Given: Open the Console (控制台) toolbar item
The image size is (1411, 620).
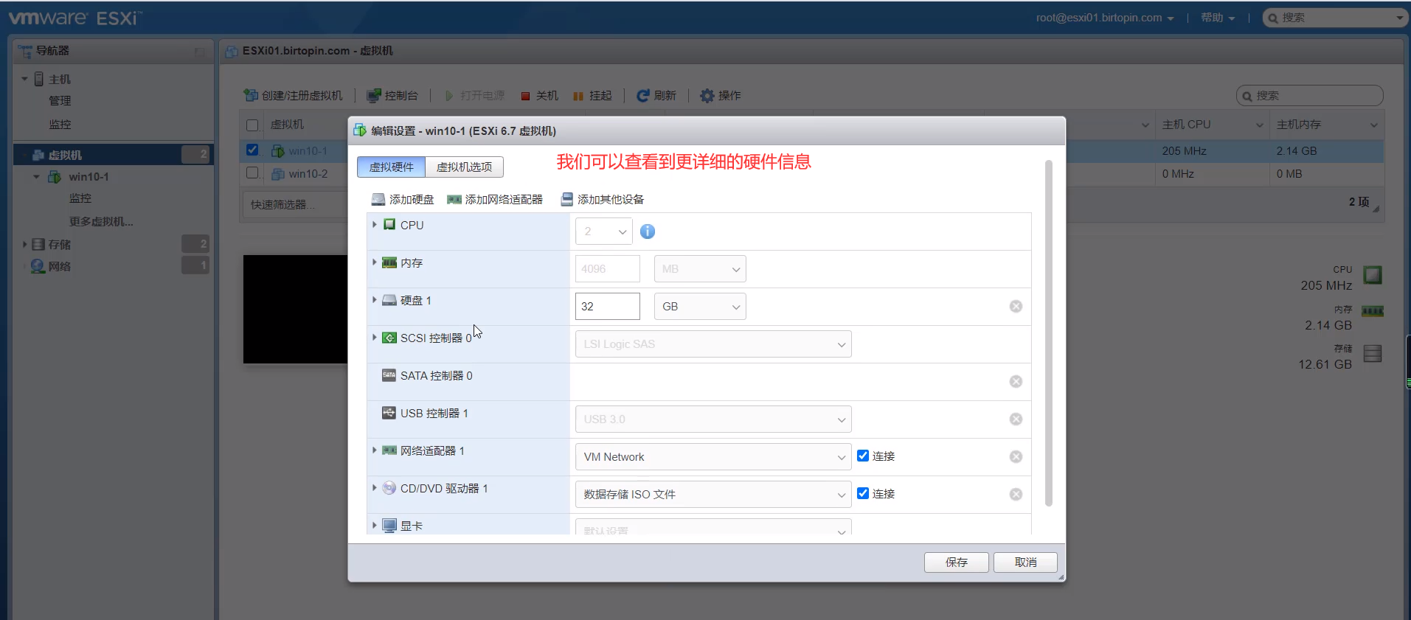Looking at the screenshot, I should click(392, 96).
